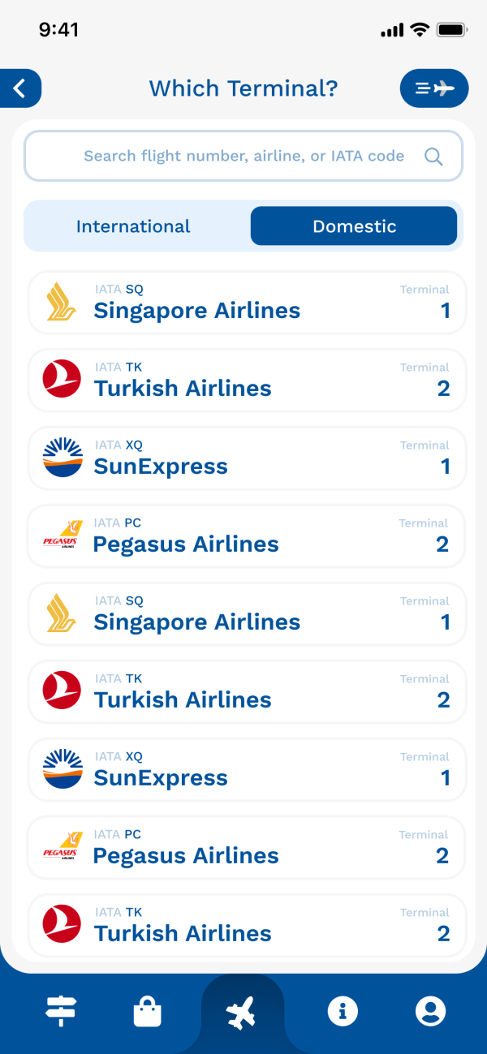Open the shopping bag tab
The image size is (487, 1054).
pos(147,1012)
